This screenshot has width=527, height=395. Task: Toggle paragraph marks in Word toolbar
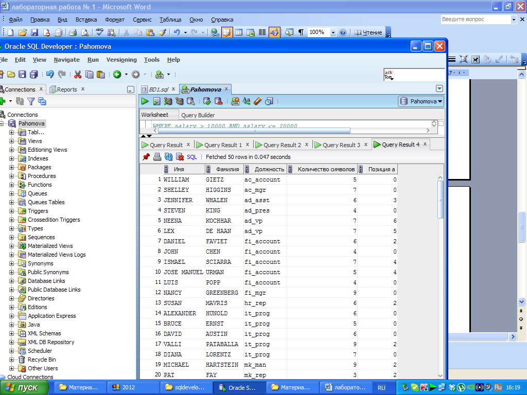coord(301,32)
